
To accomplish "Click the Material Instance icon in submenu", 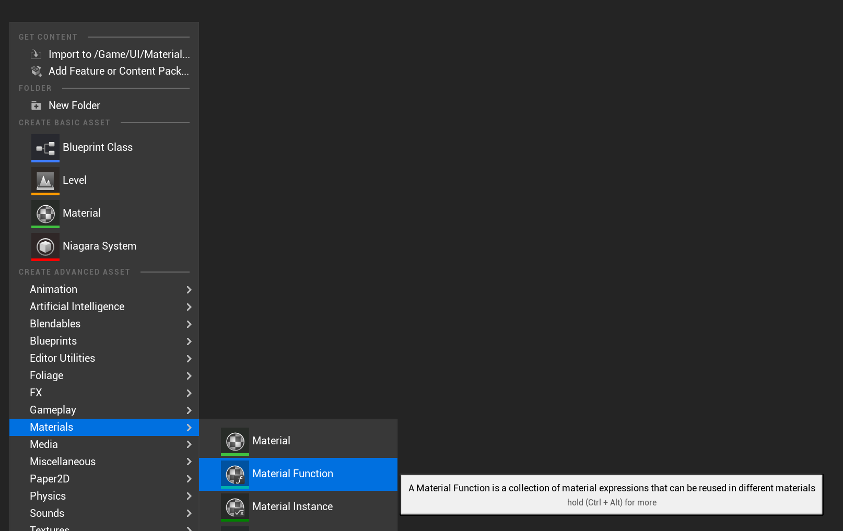I will pyautogui.click(x=235, y=507).
